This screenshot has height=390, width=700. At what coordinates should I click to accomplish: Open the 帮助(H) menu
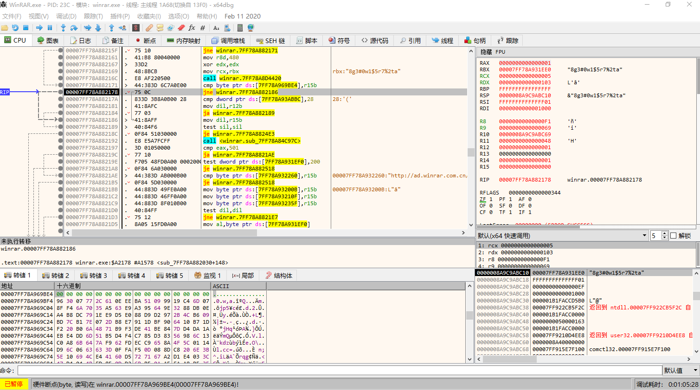click(x=207, y=16)
